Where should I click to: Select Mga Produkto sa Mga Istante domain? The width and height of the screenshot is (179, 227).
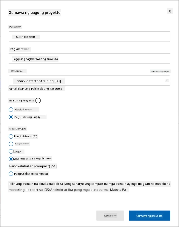[x=11, y=159]
